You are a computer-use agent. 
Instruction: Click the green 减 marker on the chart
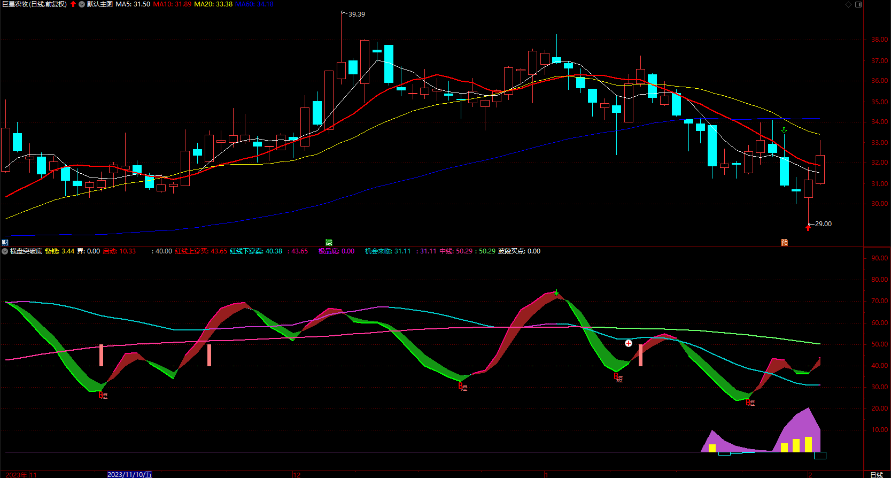click(x=329, y=243)
